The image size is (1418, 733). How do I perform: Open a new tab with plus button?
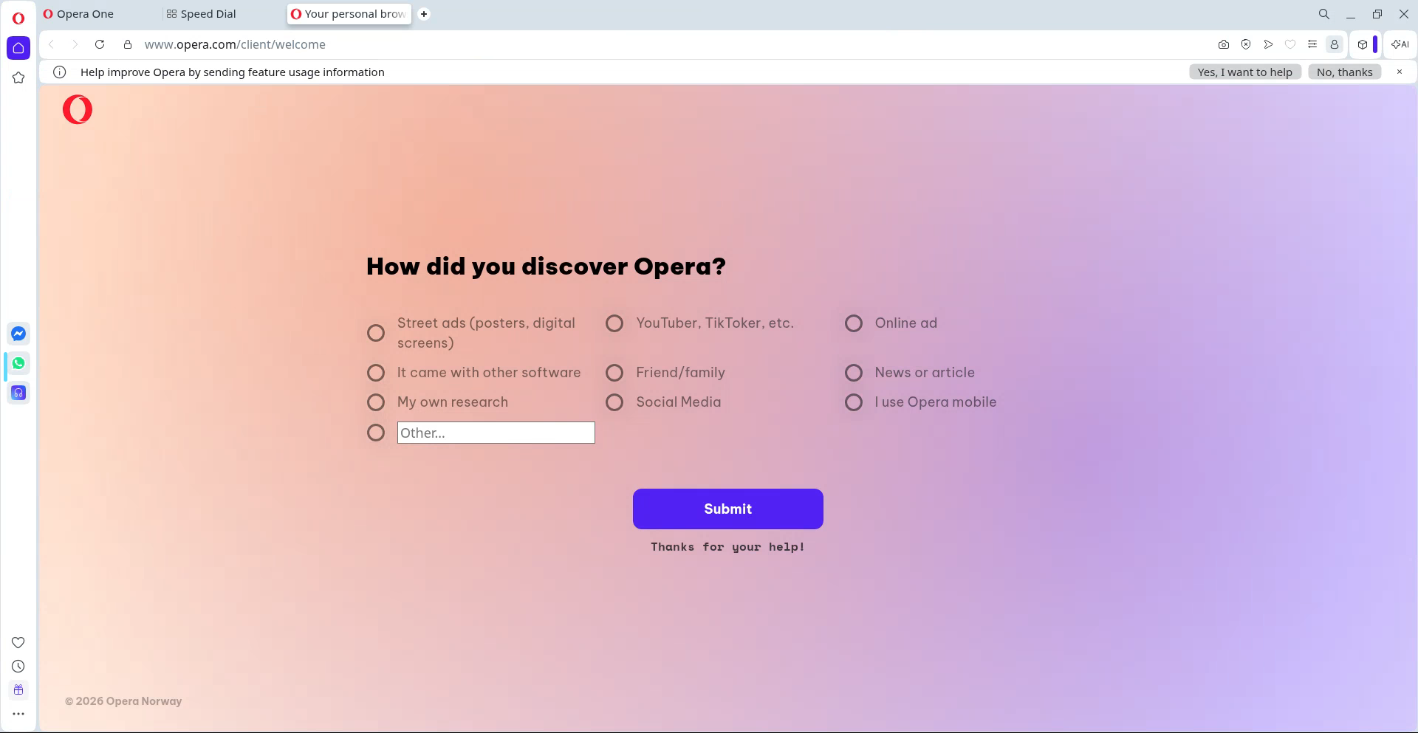(x=424, y=14)
